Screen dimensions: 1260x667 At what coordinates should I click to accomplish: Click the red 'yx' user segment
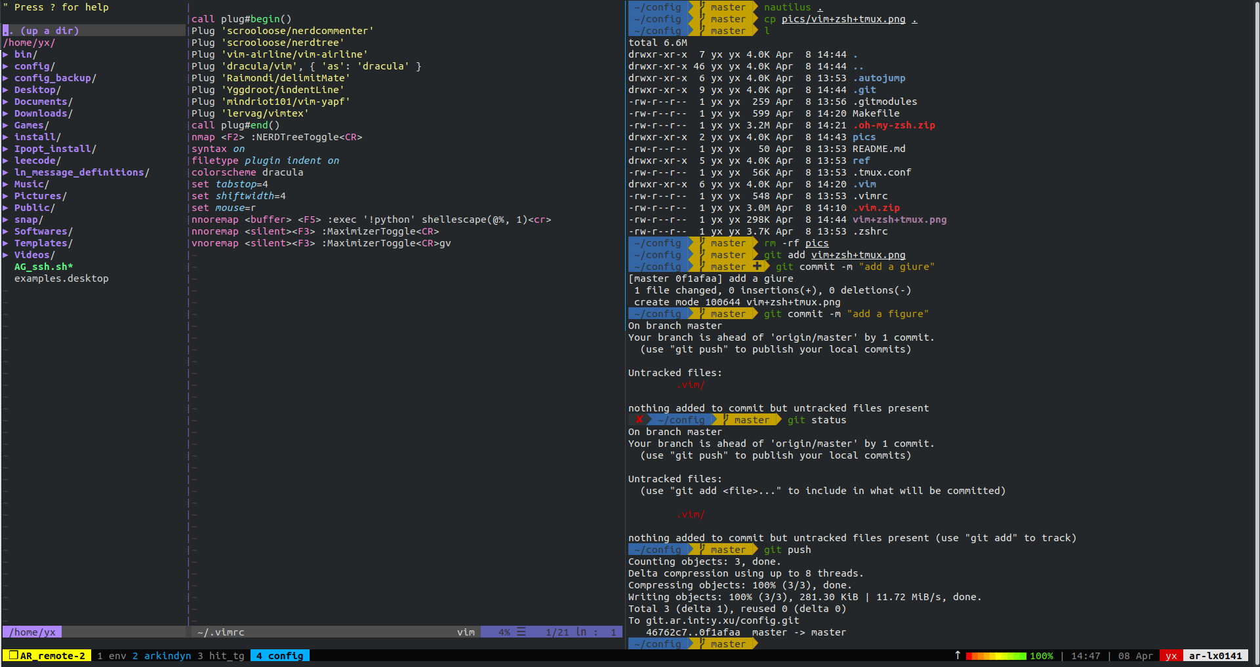1171,656
